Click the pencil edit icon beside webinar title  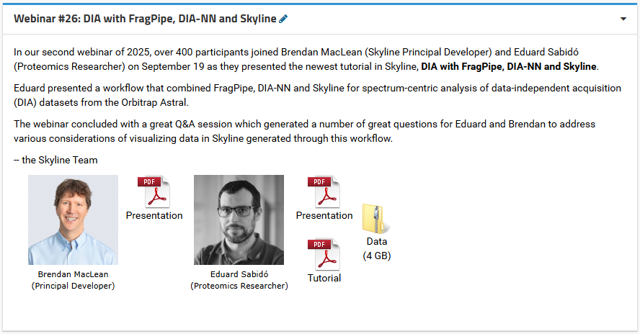pos(283,19)
